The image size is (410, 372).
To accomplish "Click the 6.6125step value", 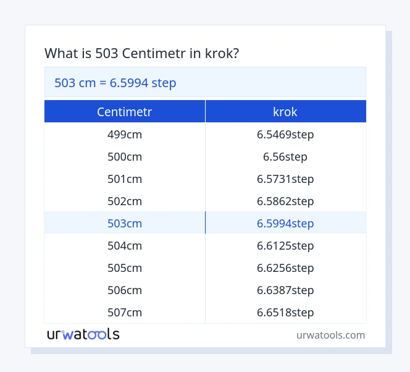I will click(285, 245).
